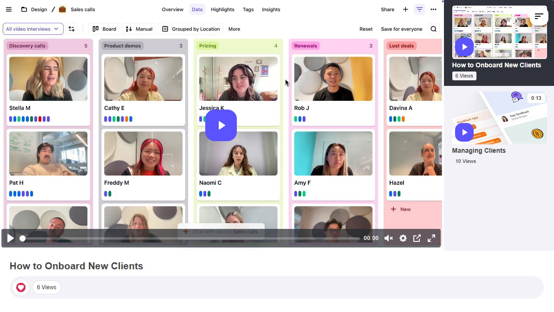Viewport: 554px width, 312px height.
Task: Click the Save for everyone button
Action: tap(401, 29)
